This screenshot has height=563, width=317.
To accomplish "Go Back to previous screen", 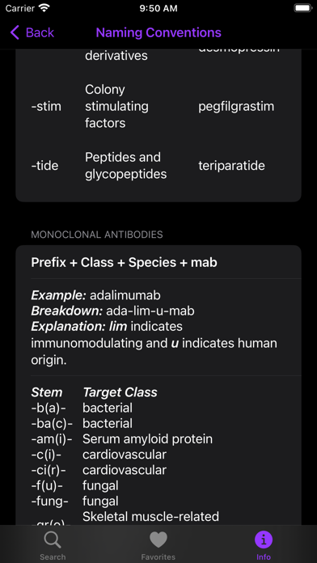I will (32, 32).
